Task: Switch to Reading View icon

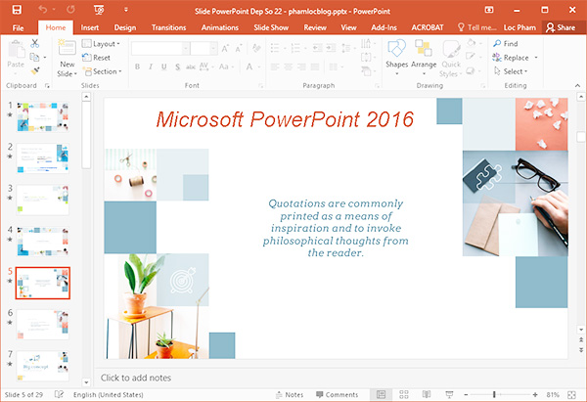Action: tap(427, 394)
